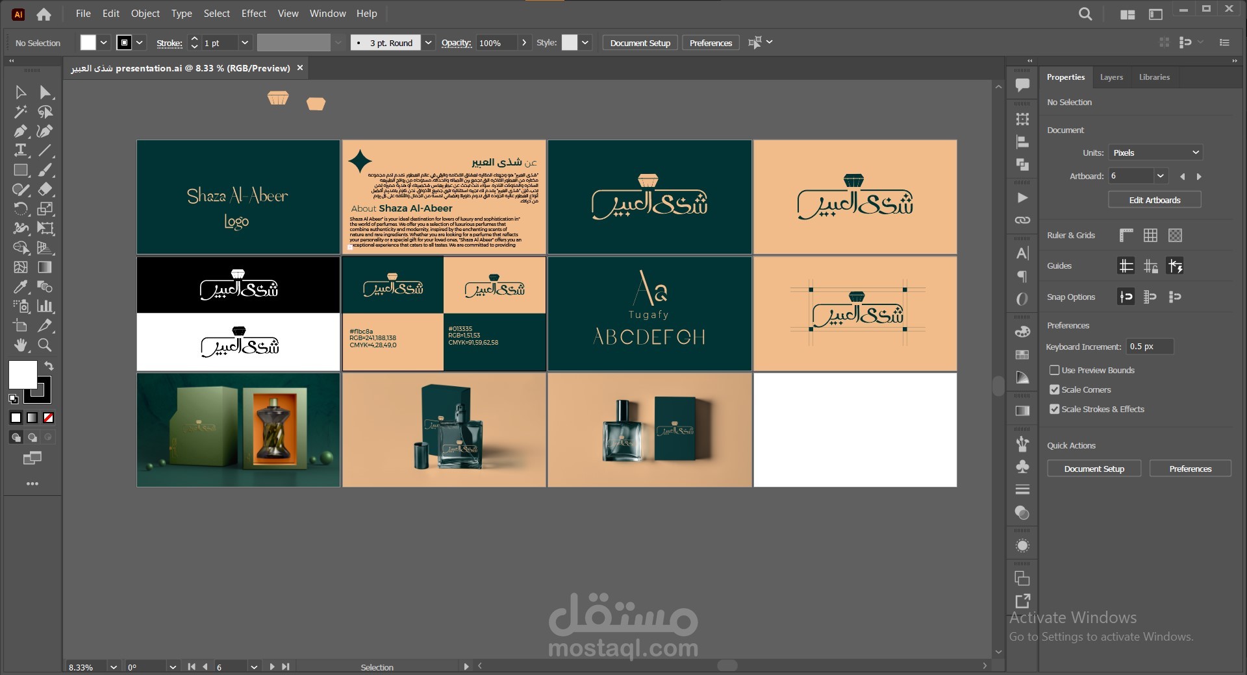Select the Selection tool arrow

(21, 92)
